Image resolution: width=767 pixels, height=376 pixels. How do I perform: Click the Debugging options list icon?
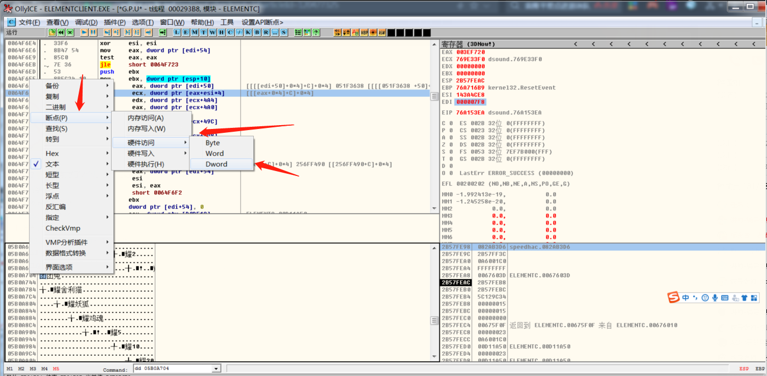point(298,32)
